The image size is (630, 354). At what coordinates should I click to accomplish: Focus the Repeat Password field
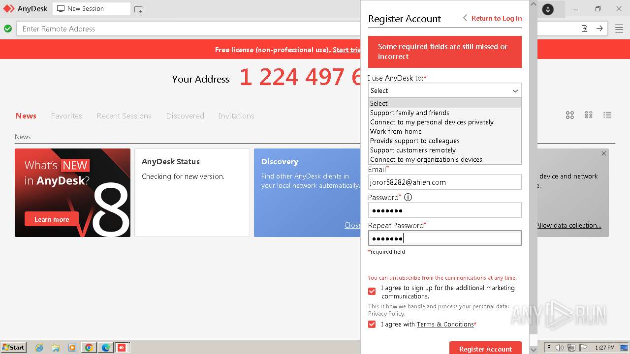coord(444,238)
